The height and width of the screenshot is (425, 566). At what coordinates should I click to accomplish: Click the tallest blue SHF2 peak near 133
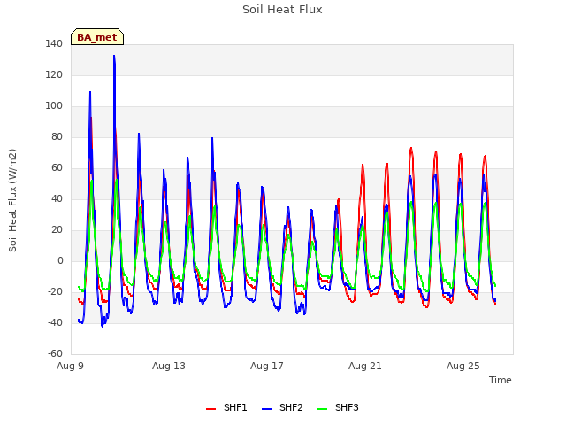pyautogui.click(x=114, y=56)
